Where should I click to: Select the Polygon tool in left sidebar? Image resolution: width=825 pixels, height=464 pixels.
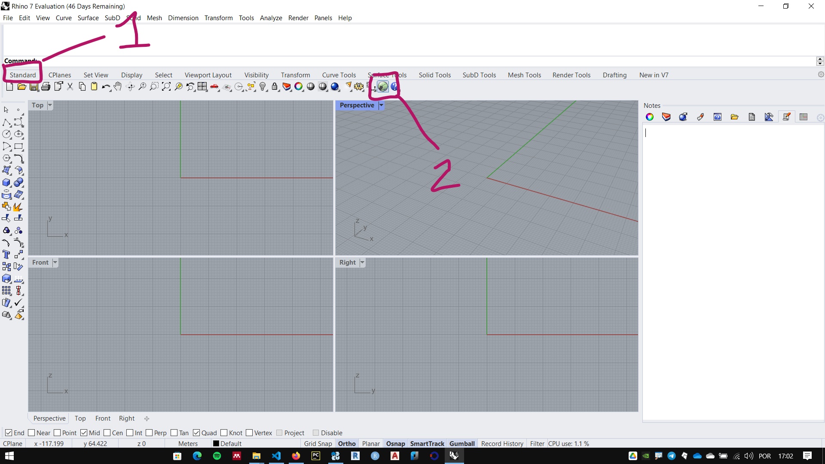[6, 159]
